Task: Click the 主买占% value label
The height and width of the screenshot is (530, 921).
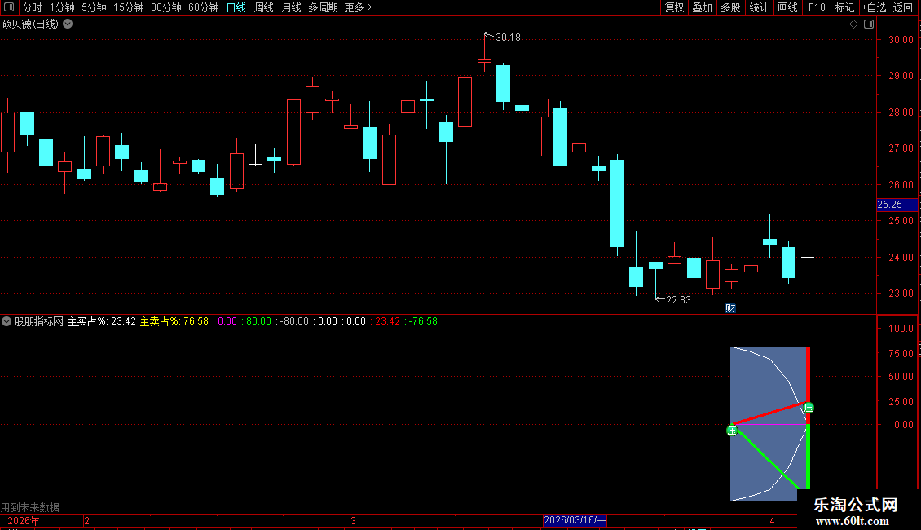Action: tap(102, 321)
